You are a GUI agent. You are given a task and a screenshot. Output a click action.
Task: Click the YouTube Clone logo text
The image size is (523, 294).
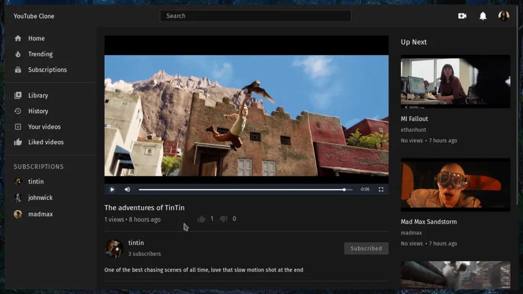click(34, 16)
